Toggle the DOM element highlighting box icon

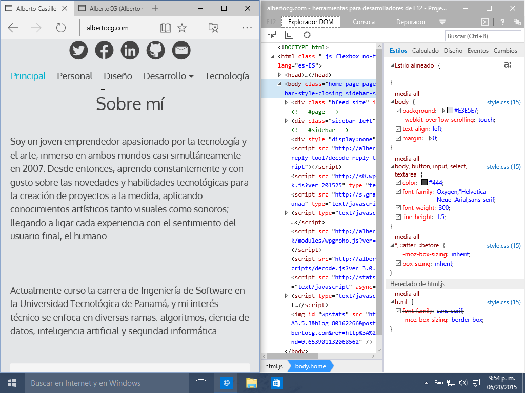pyautogui.click(x=289, y=35)
